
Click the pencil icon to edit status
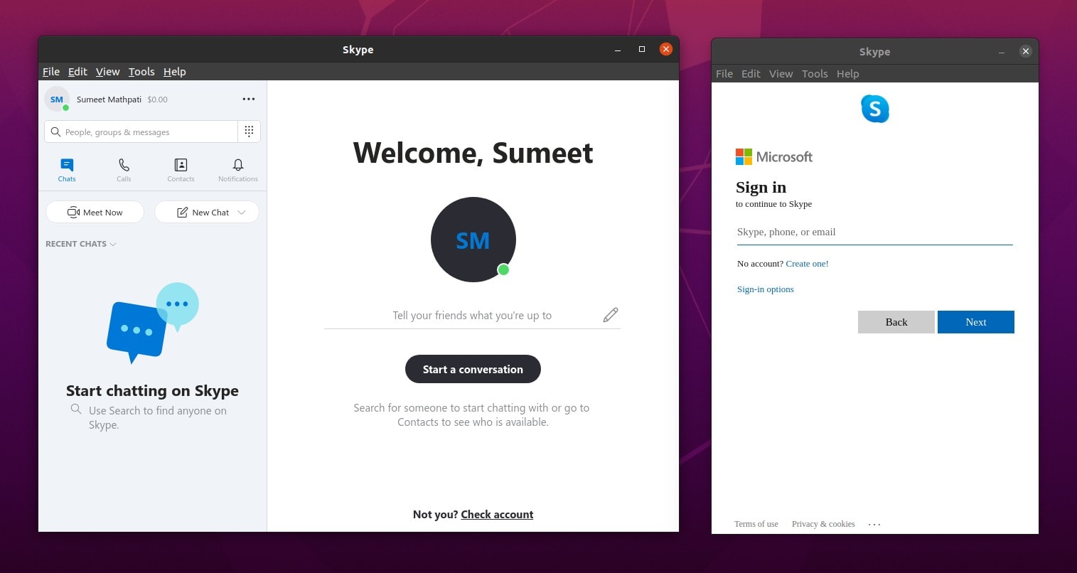pyautogui.click(x=610, y=315)
